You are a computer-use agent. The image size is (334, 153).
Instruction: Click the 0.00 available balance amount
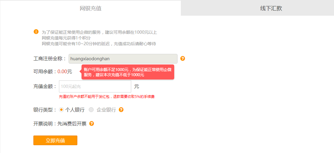[62, 72]
